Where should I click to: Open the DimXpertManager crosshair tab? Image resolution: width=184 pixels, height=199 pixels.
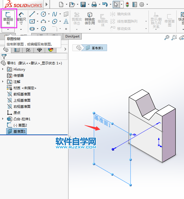[x=39, y=50]
